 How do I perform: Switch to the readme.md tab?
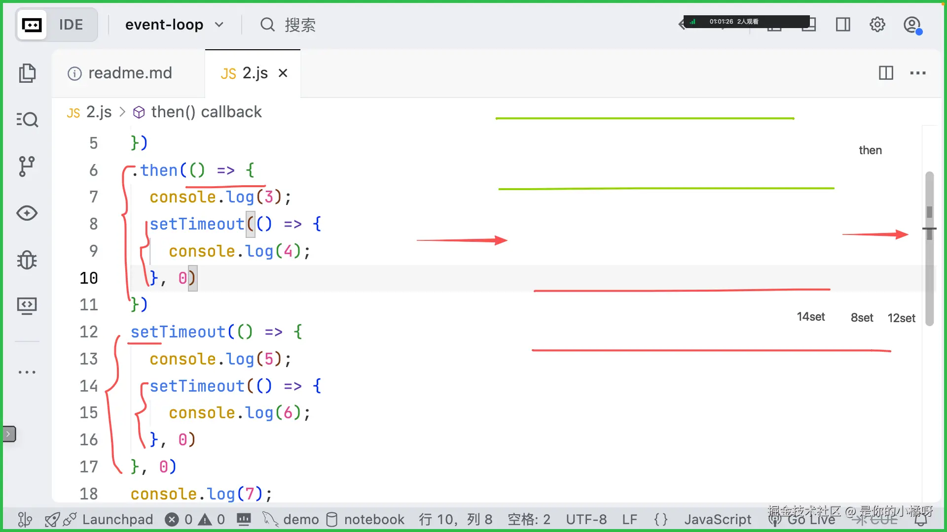[129, 73]
